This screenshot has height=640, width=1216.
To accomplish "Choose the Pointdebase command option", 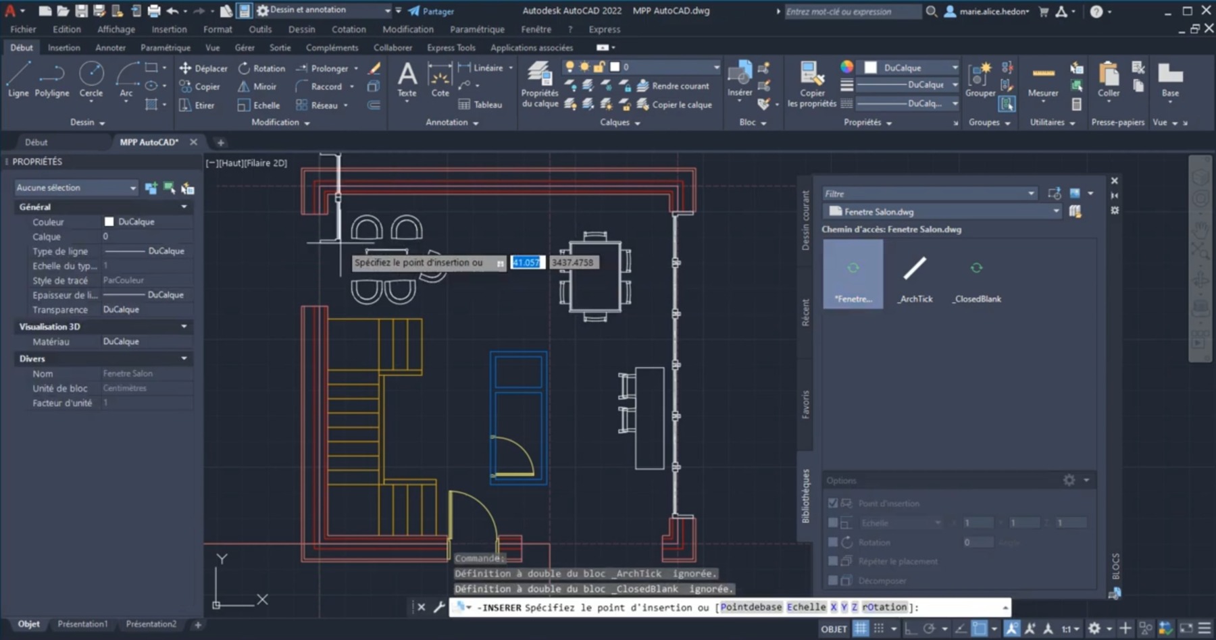I will click(x=751, y=607).
